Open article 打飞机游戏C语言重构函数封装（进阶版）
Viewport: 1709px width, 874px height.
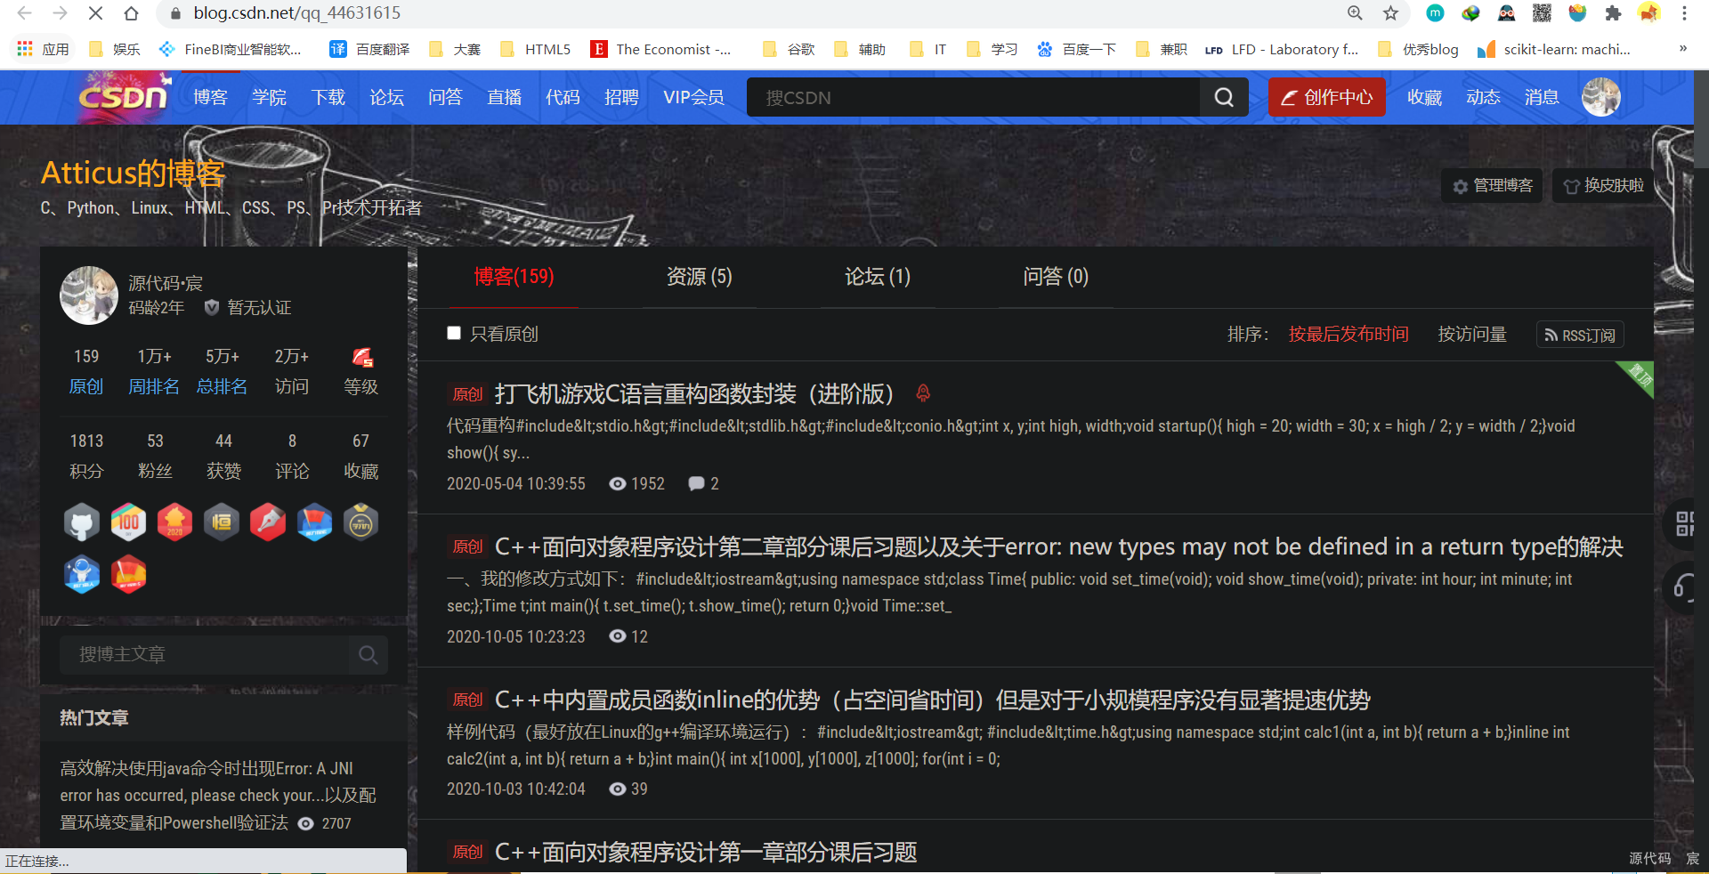click(694, 393)
